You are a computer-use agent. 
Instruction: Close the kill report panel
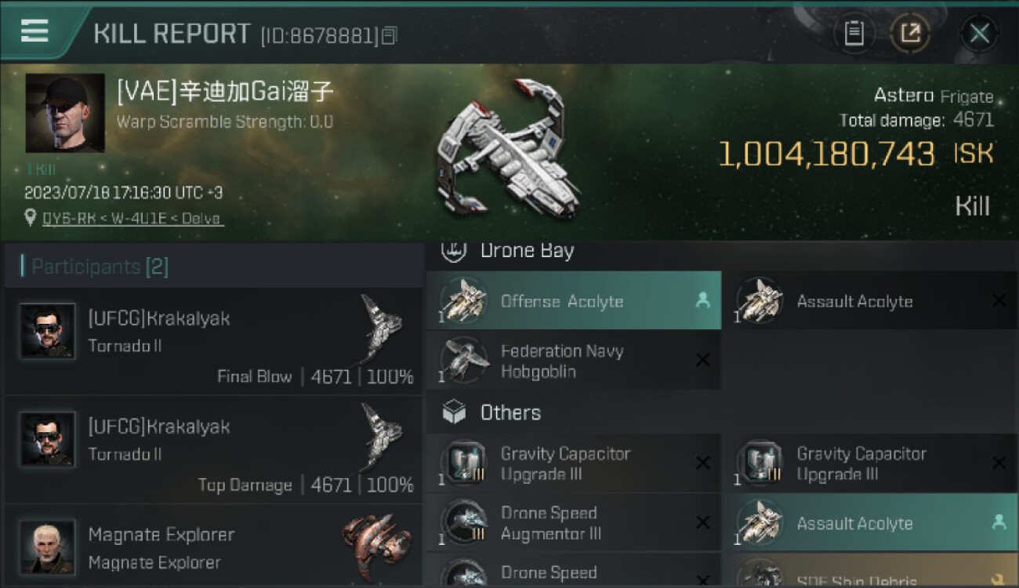pos(979,34)
